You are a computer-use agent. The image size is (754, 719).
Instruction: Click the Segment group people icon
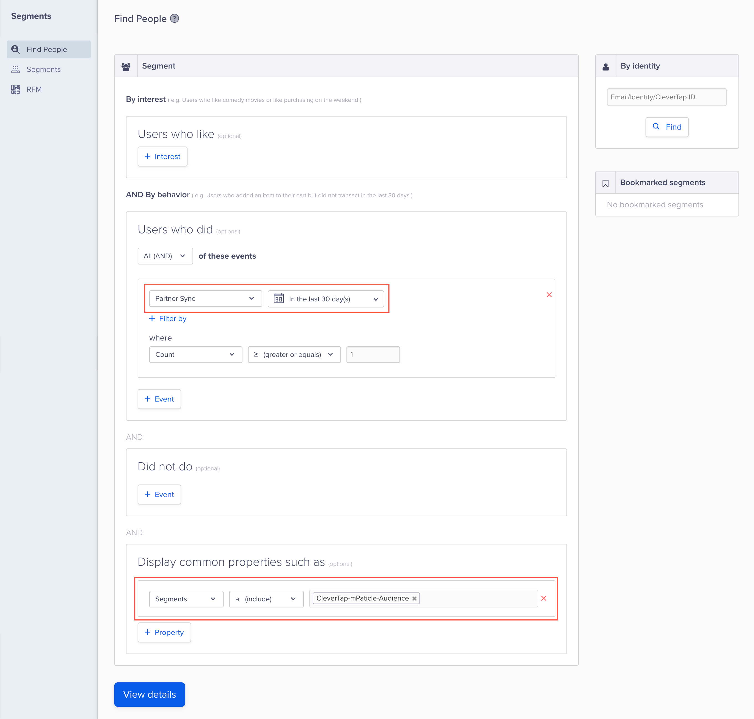(x=126, y=66)
